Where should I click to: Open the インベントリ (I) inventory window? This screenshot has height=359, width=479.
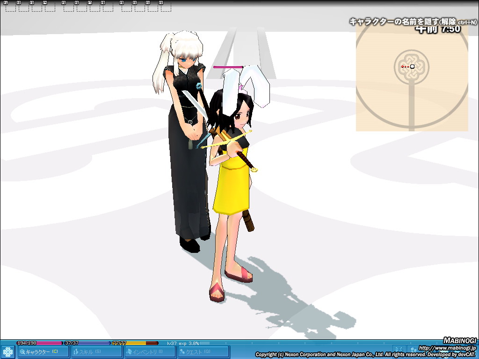pos(149,352)
